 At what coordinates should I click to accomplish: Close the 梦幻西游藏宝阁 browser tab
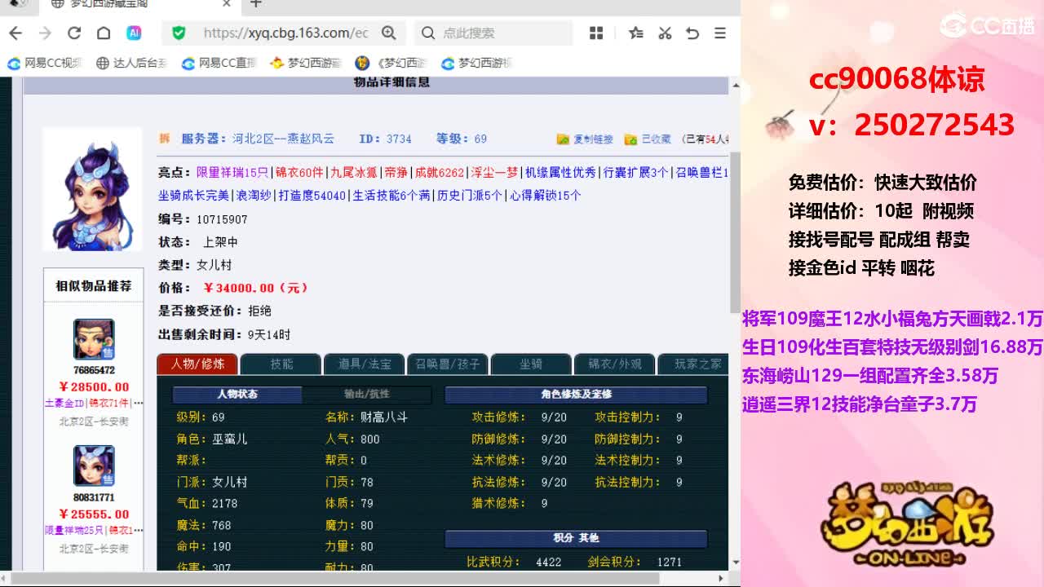point(228,4)
